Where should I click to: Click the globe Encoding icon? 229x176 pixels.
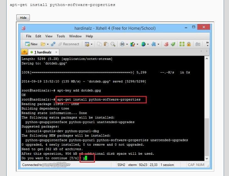point(144,44)
